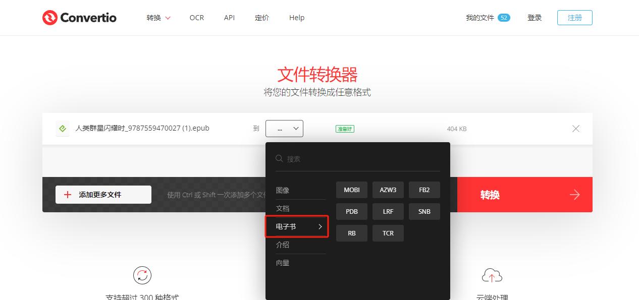Select 定价 in the top navigation
The height and width of the screenshot is (300, 639).
pyautogui.click(x=262, y=18)
